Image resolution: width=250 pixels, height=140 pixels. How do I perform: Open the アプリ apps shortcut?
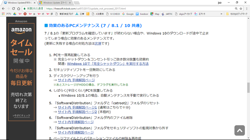[7, 14]
